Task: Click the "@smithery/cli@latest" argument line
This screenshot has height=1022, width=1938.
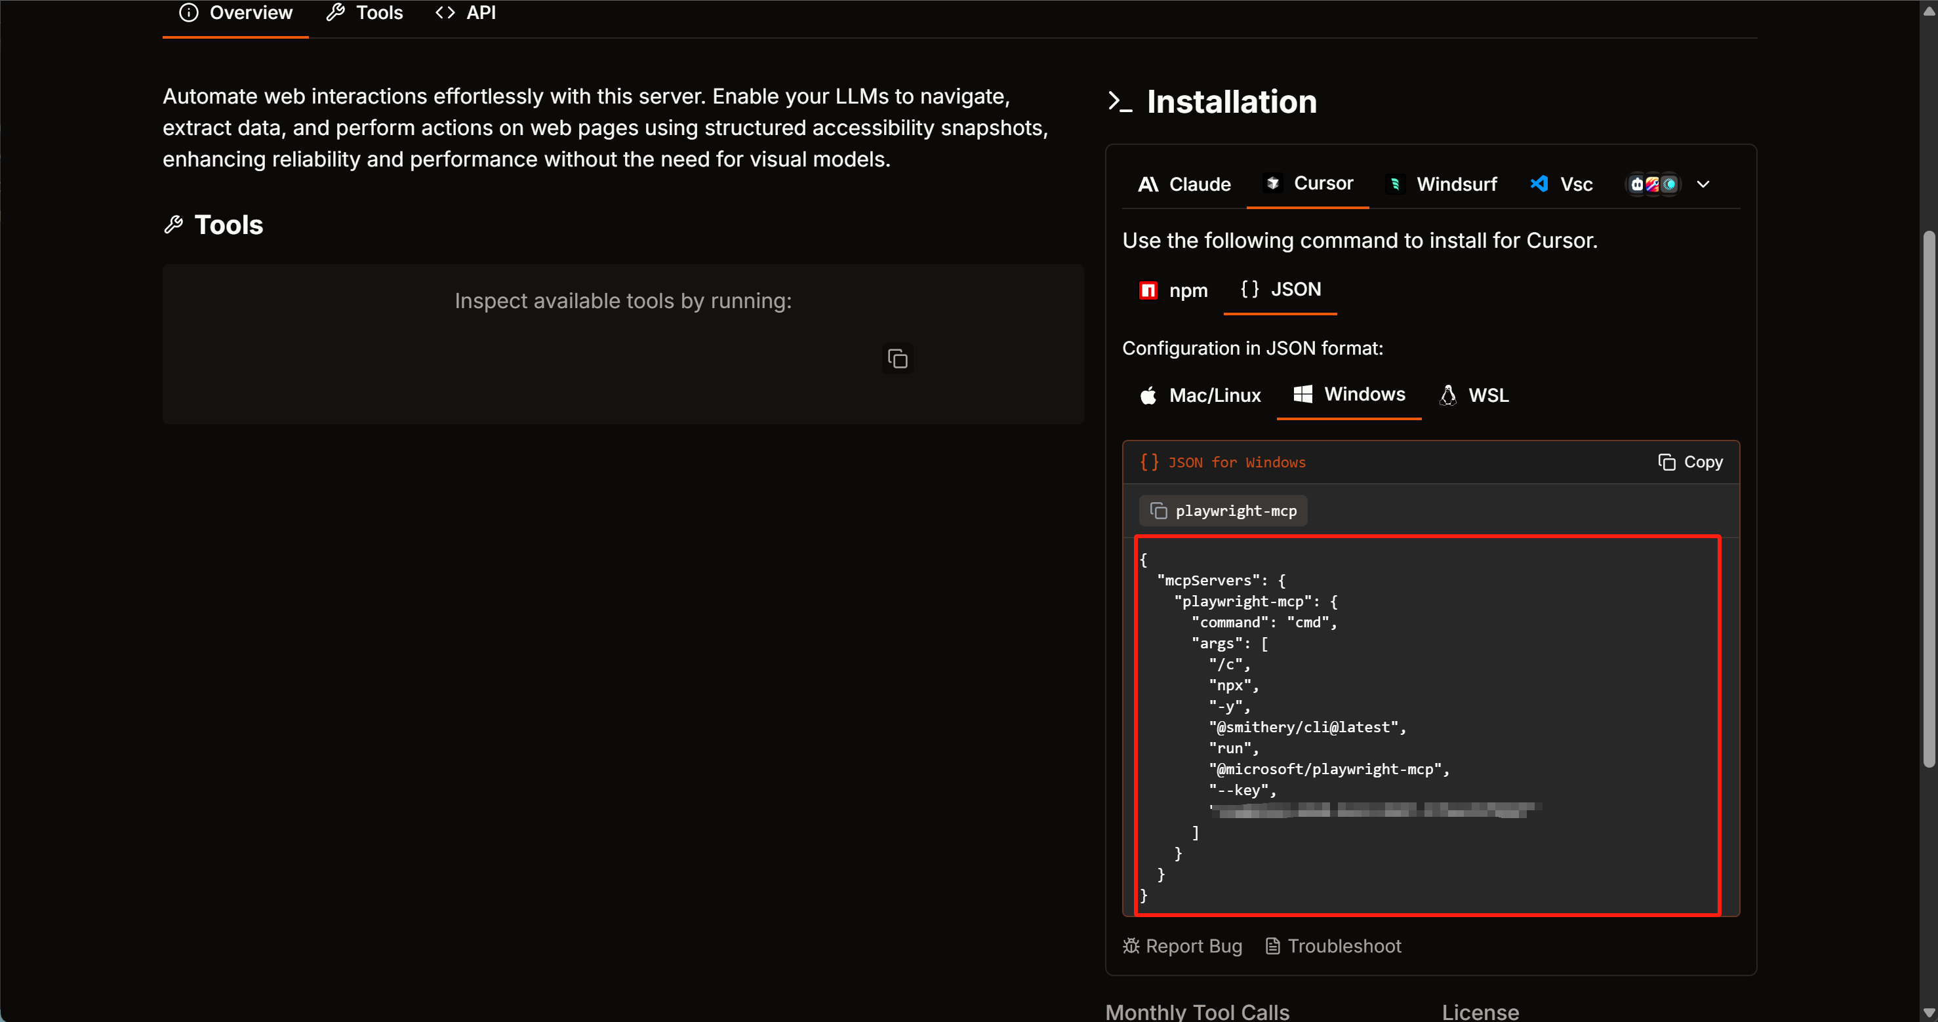Action: (1308, 727)
